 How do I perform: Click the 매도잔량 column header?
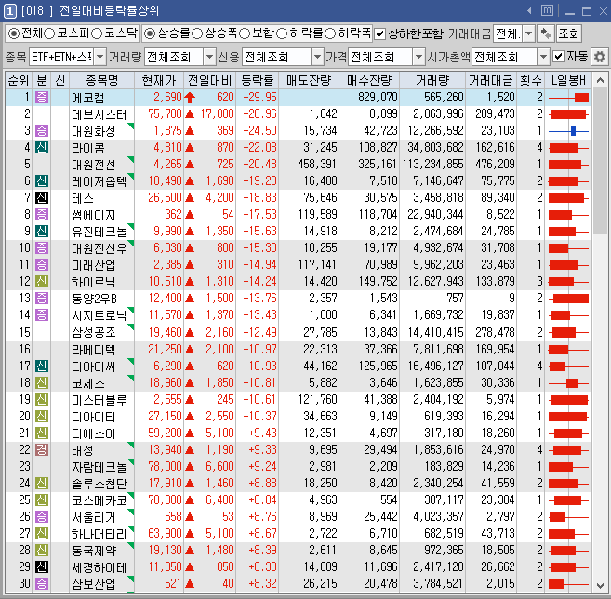tap(309, 80)
